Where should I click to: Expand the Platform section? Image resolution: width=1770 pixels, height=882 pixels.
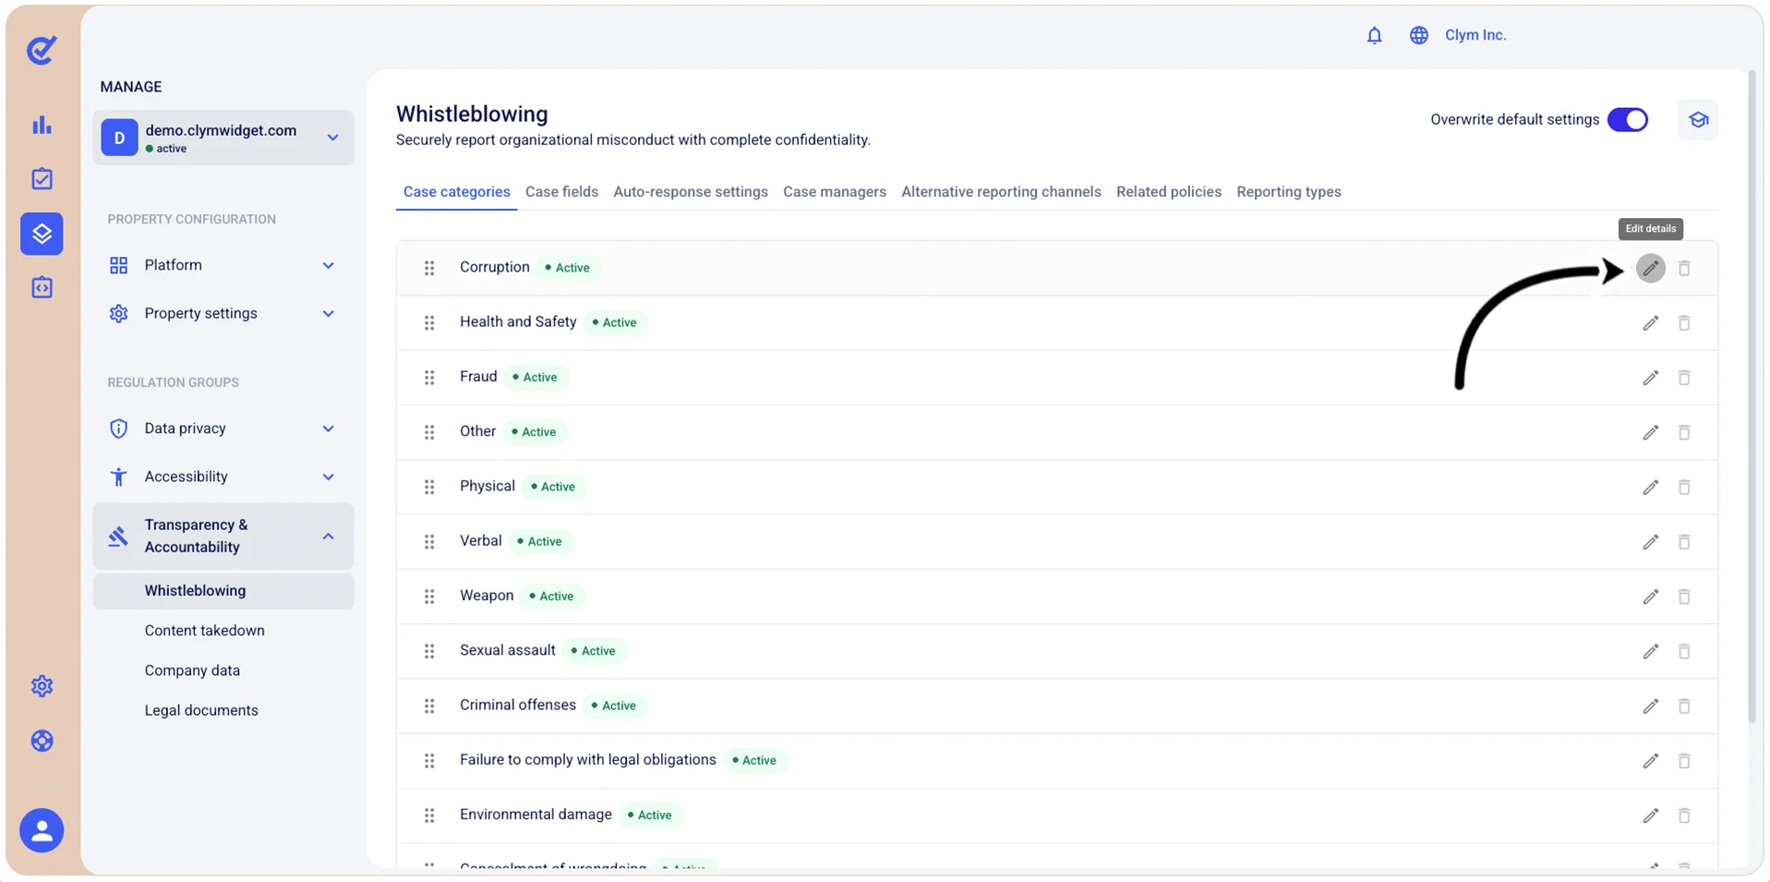tap(223, 265)
